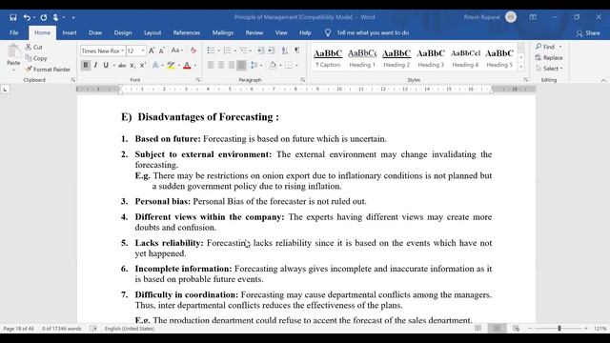Open the user account avatar
Viewport: 610px width, 343px height.
pos(511,17)
